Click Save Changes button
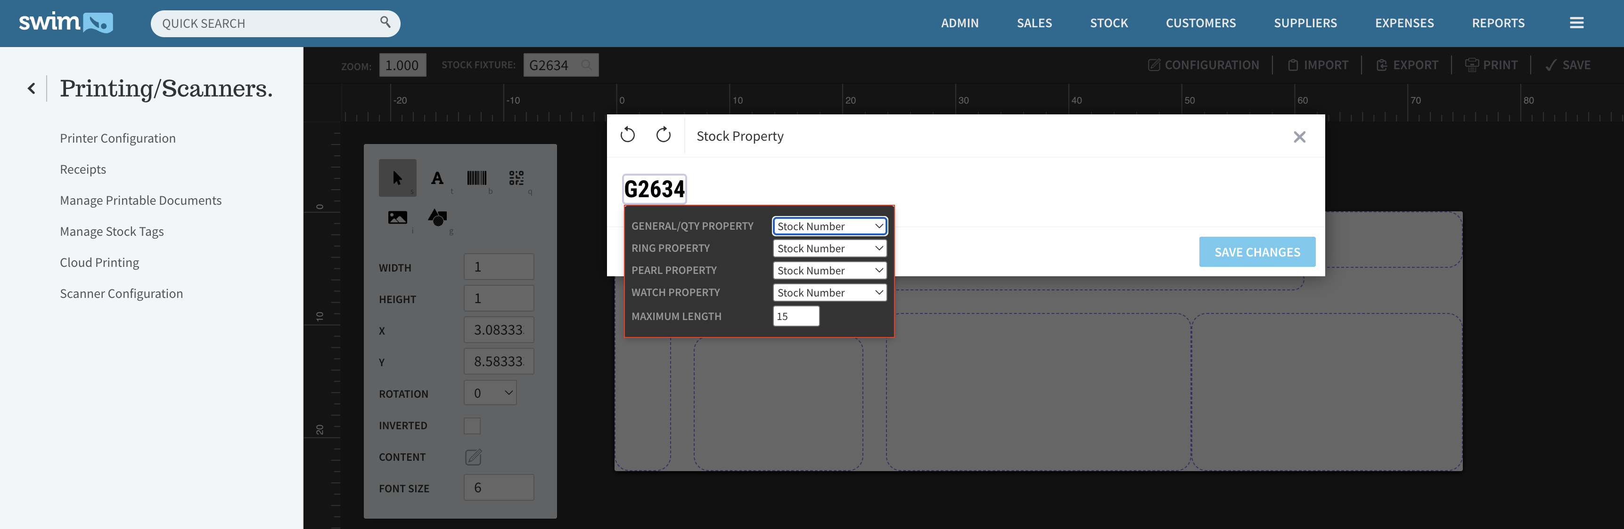This screenshot has width=1624, height=529. [x=1257, y=252]
